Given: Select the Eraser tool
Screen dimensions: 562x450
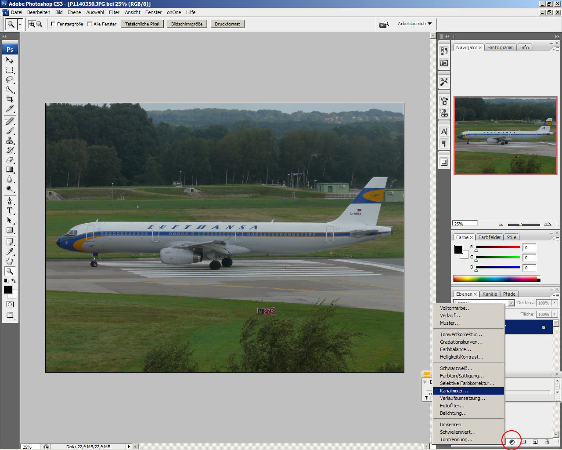Looking at the screenshot, I should pos(10,160).
